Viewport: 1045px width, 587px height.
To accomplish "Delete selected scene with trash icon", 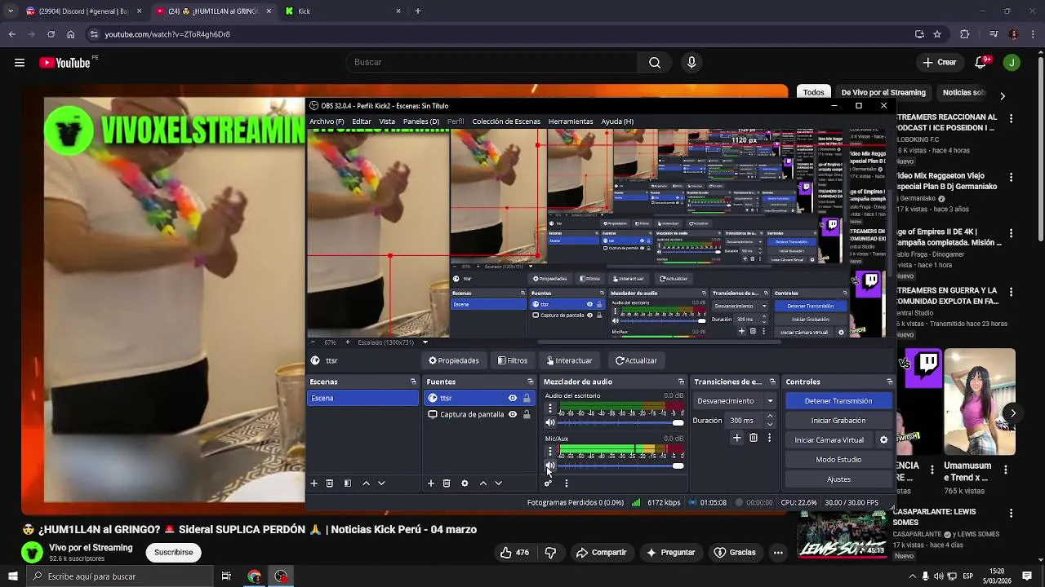I will 330,483.
